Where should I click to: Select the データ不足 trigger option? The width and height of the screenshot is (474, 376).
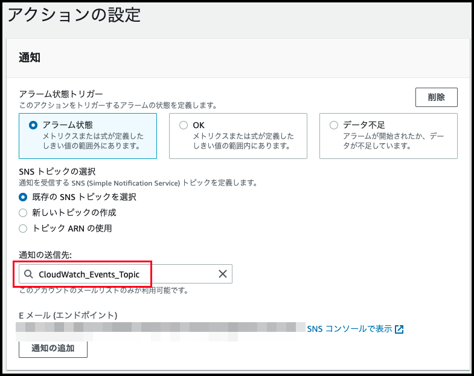(334, 125)
